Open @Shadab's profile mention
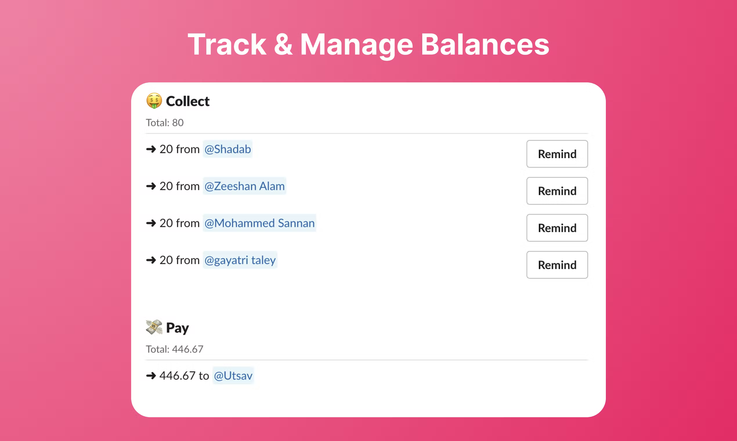737x441 pixels. (227, 149)
